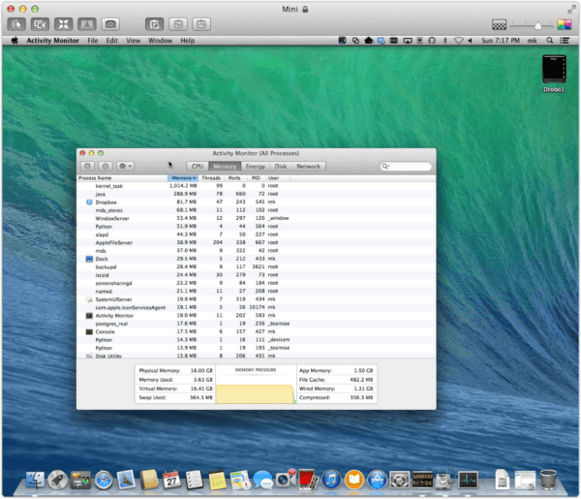Click the get clipboard toolbar icon
Viewport: 581px width, 499px height.
pos(178,22)
